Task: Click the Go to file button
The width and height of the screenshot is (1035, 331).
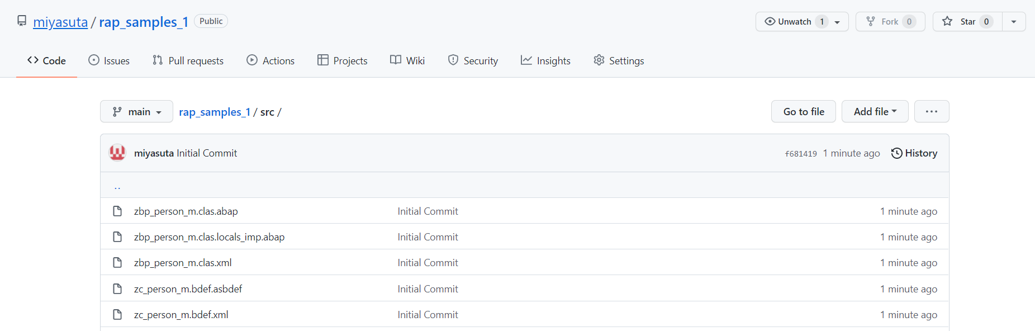Action: (804, 111)
